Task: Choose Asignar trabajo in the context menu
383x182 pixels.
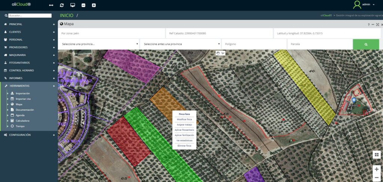Action: (x=184, y=125)
